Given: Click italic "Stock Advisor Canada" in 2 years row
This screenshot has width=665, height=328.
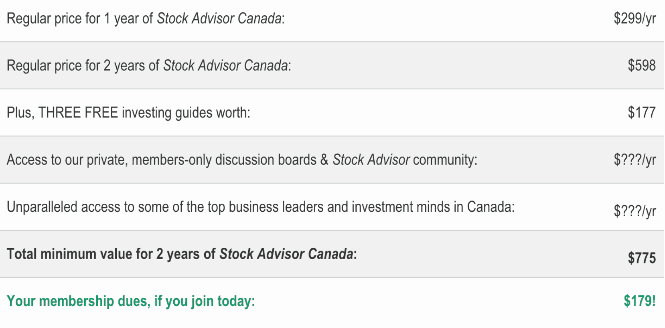Looking at the screenshot, I should (225, 66).
